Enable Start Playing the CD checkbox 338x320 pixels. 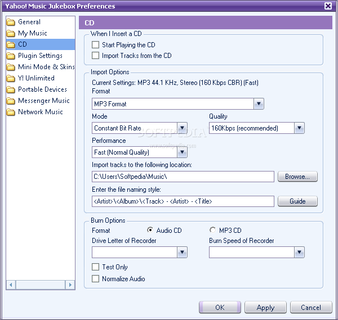(x=96, y=45)
